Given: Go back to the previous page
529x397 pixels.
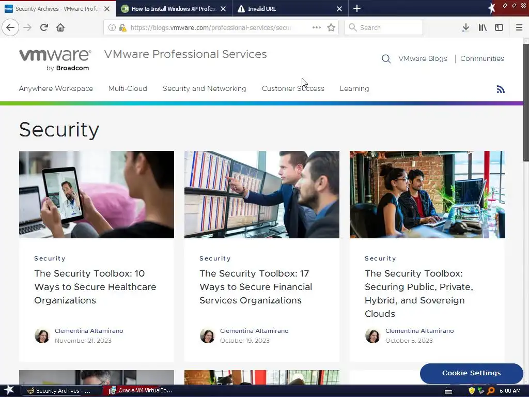Looking at the screenshot, I should (x=10, y=27).
